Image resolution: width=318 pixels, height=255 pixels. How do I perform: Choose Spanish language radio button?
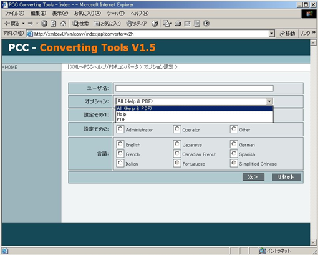(234, 154)
